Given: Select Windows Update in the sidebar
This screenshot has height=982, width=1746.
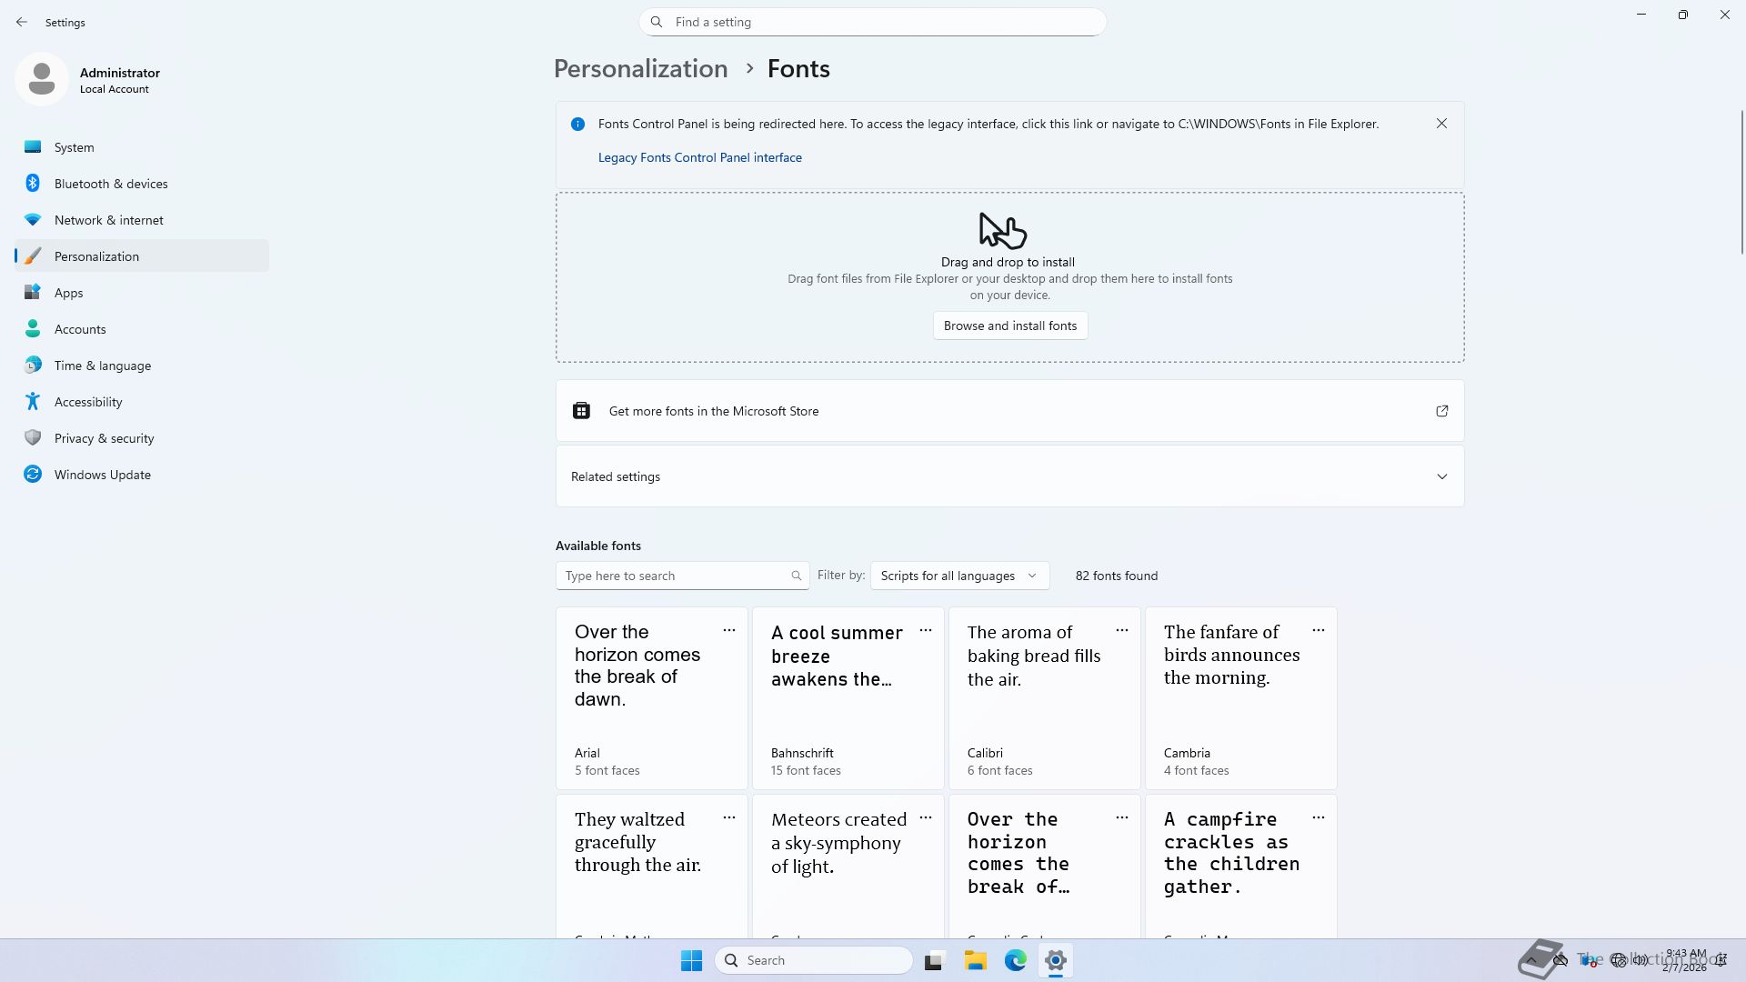Looking at the screenshot, I should pos(102,475).
